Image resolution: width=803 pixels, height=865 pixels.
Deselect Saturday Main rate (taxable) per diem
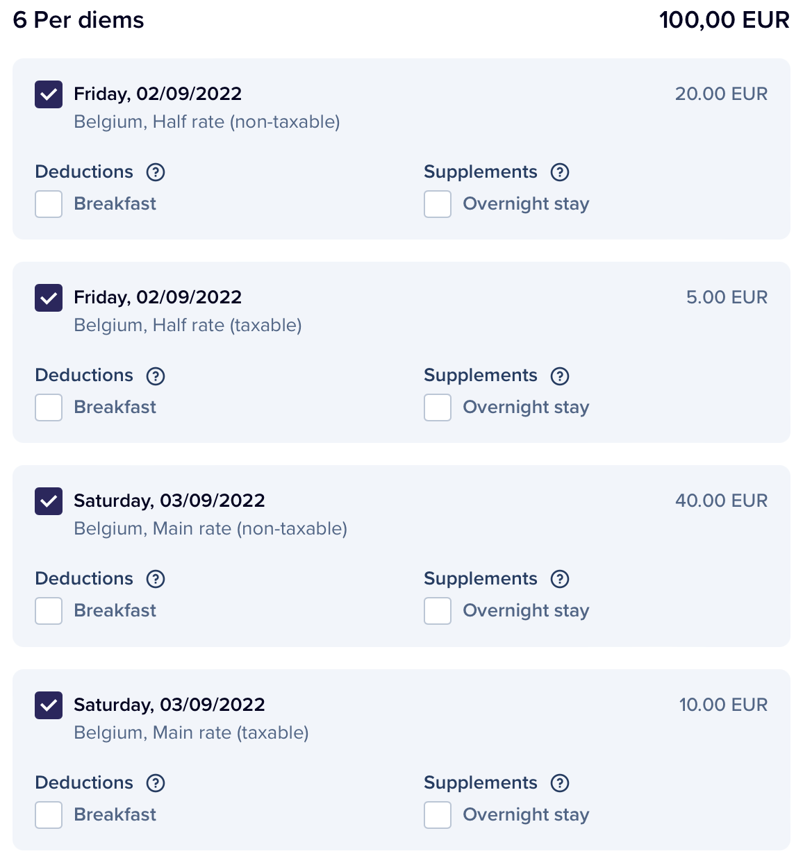coord(49,705)
